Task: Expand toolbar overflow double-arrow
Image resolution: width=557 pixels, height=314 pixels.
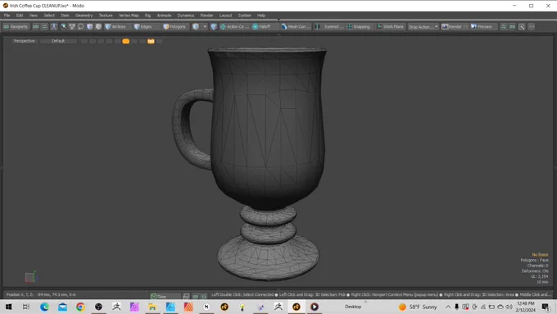Action: point(531,27)
